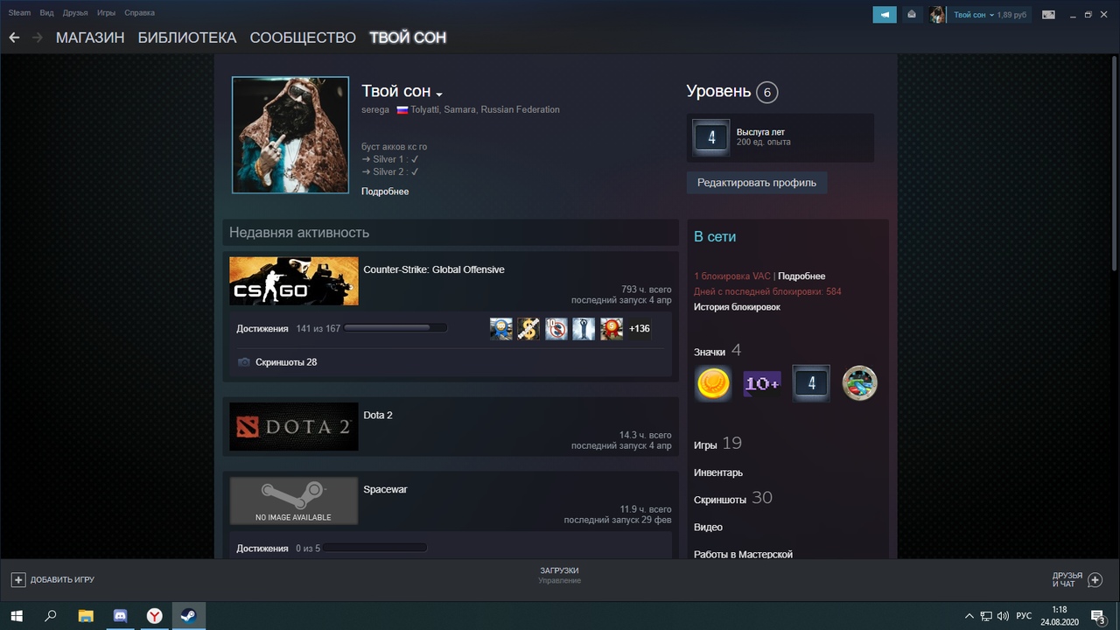Open the Игры 19 link
Image resolution: width=1120 pixels, height=630 pixels.
pyautogui.click(x=717, y=444)
